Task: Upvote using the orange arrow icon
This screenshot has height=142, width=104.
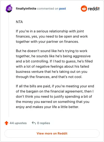Action: (6, 123)
